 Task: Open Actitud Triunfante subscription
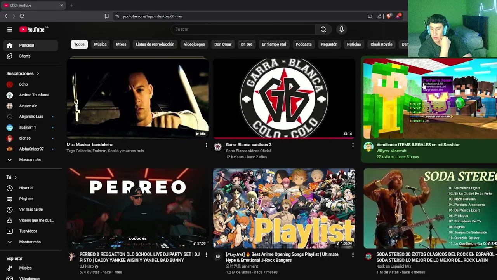coord(31,95)
